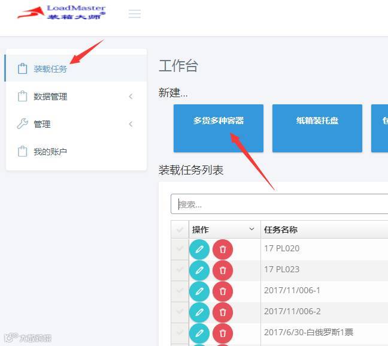Click the clipboard icon beside 装载任务
Viewport: 388px width, 346px height.
pos(23,68)
